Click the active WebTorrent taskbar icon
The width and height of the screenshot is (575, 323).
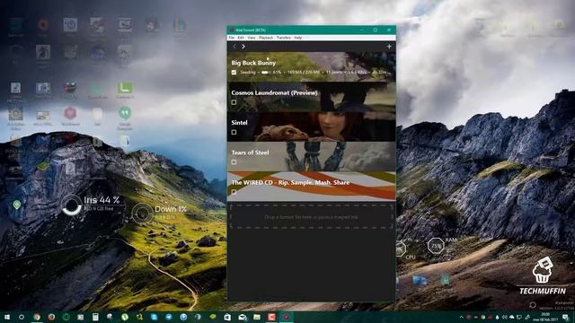click(x=286, y=317)
